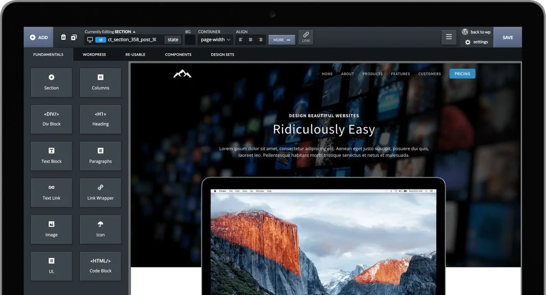Click the duplicate element icon

(x=74, y=37)
